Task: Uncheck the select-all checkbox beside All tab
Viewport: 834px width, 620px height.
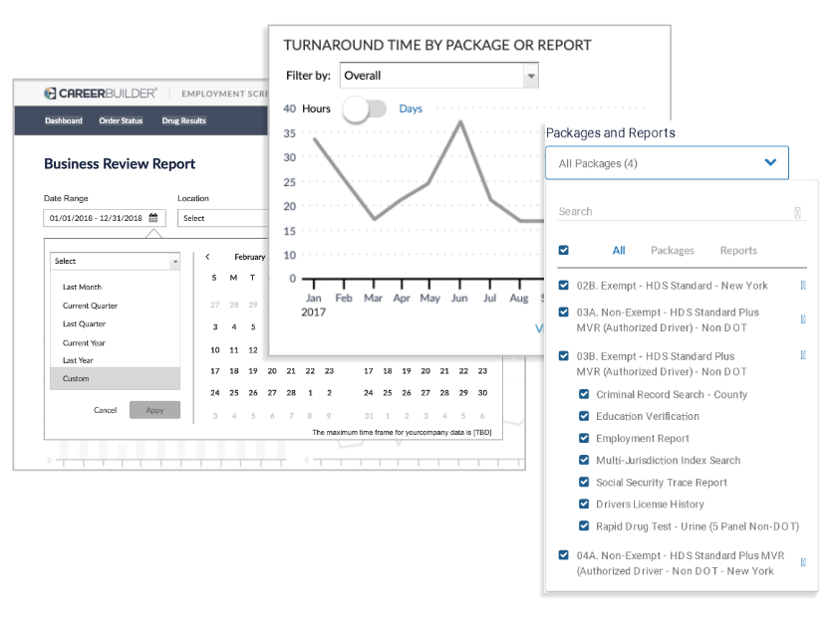Action: coord(564,251)
